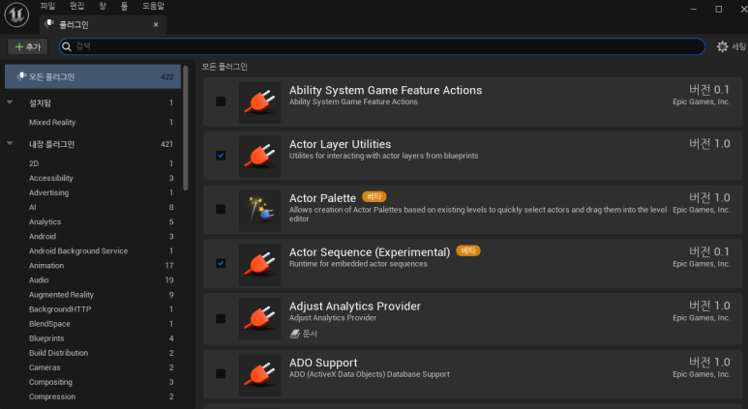This screenshot has height=409, width=748.
Task: Click the ADO Support plugin plug icon
Action: click(x=259, y=375)
